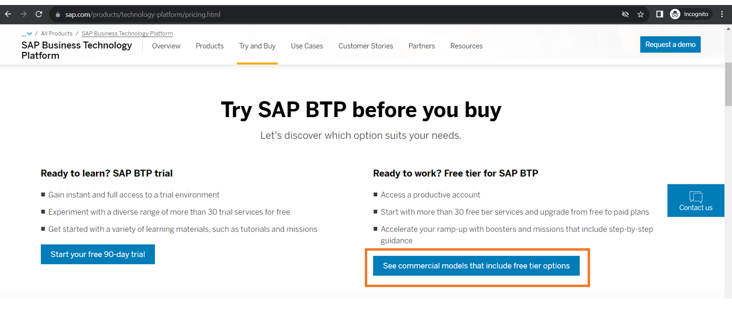Click the Incognito profile badge
Image resolution: width=732 pixels, height=317 pixels.
point(690,14)
